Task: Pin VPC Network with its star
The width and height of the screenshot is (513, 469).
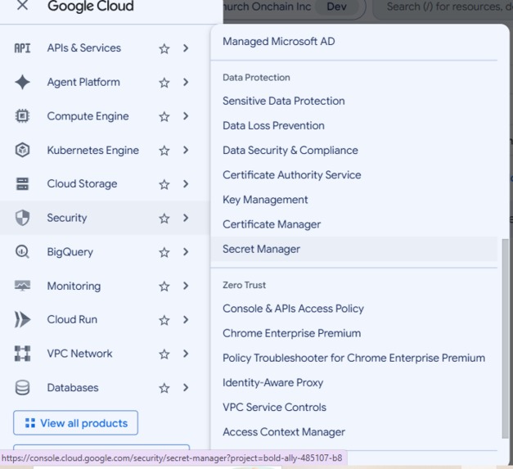Action: [164, 354]
